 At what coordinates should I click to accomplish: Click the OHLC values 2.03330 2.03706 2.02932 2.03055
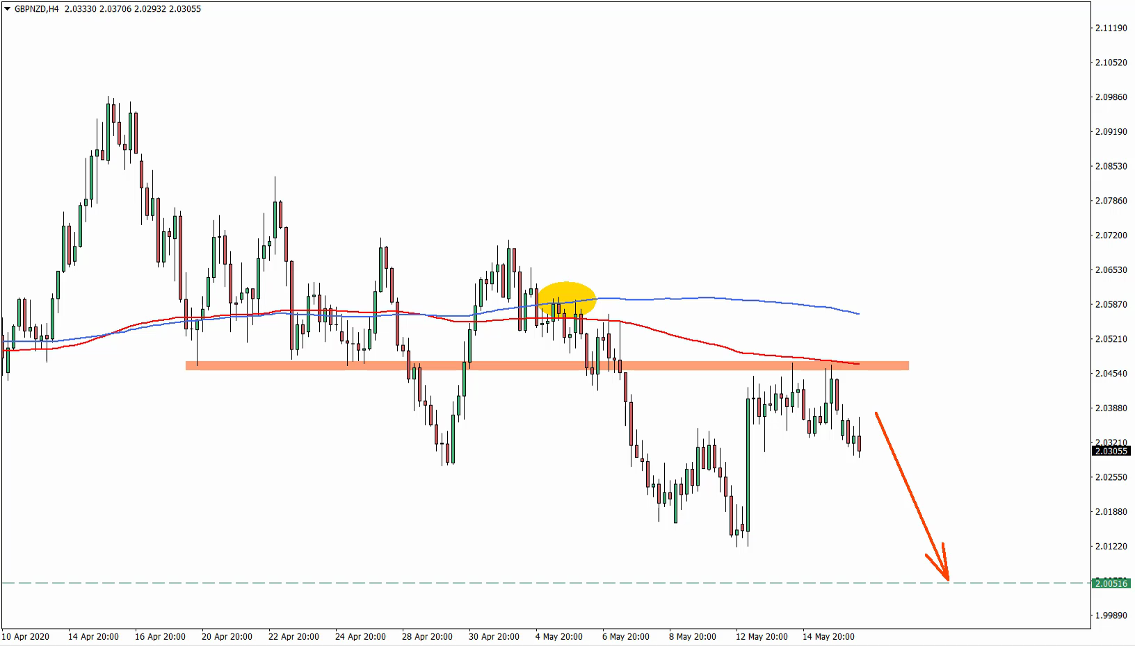[132, 9]
